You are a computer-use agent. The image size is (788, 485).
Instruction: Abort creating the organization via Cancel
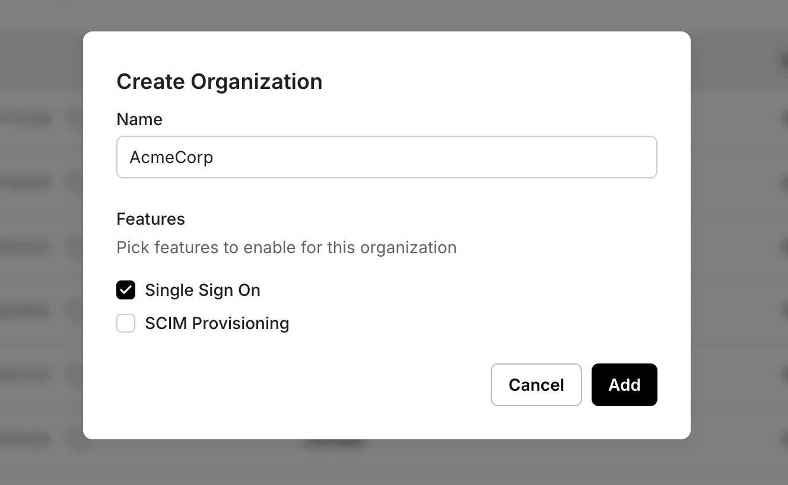pos(536,385)
